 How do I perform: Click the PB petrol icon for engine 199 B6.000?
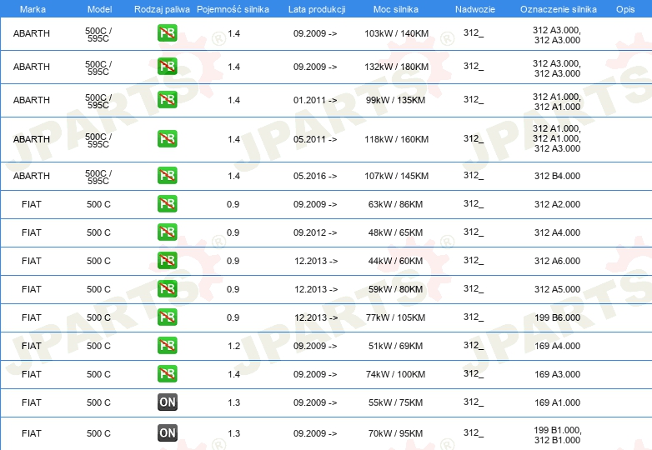167,317
